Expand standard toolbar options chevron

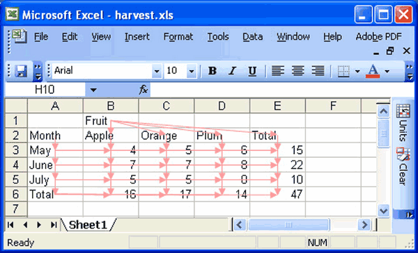click(38, 72)
